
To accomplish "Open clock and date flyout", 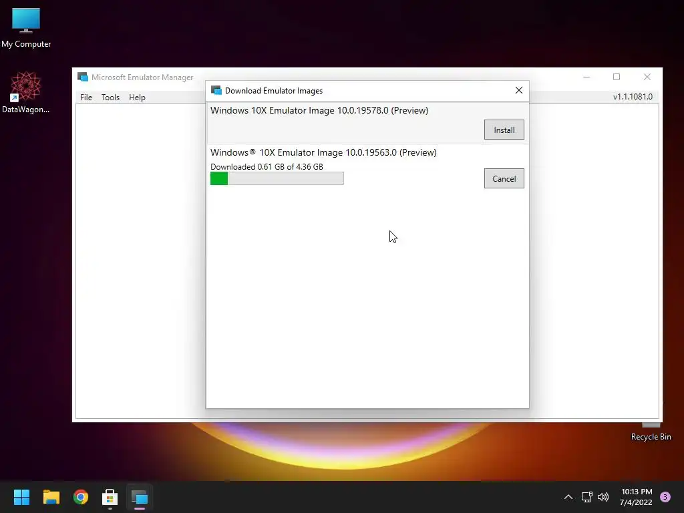I will 636,497.
